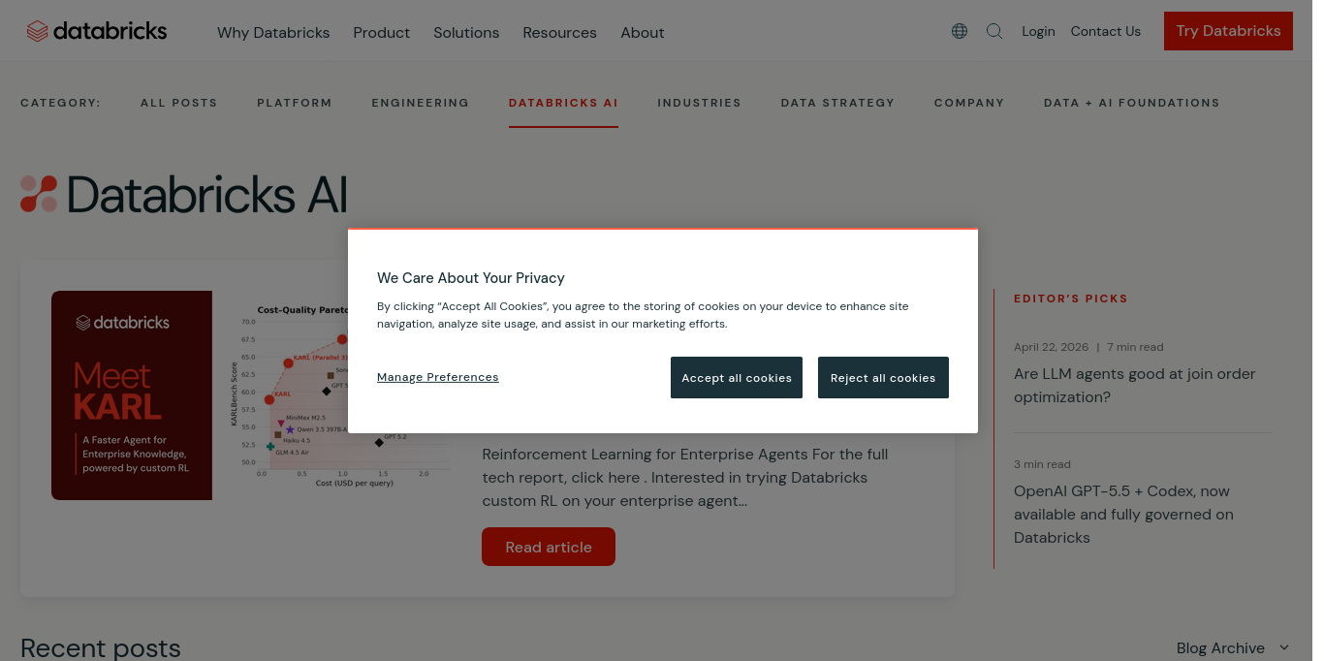Click the Contact Us link
Screen dimensions: 1324x661
click(1105, 31)
